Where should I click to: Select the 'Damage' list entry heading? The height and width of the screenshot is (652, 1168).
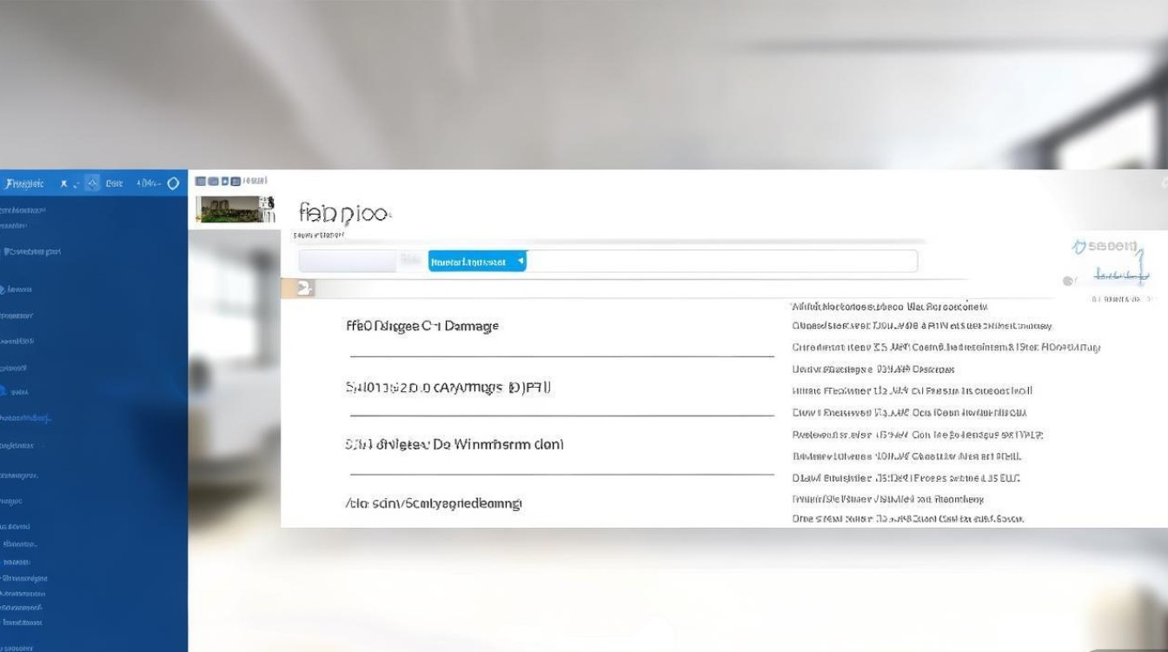pos(422,326)
